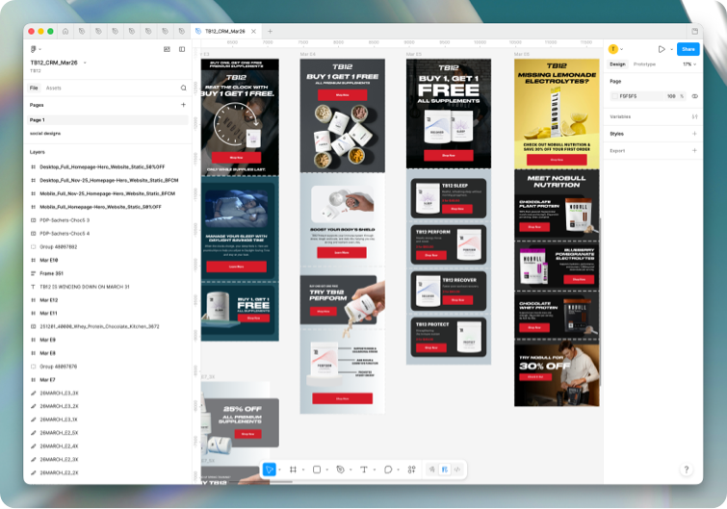Switch to the Assets tab
This screenshot has width=727, height=509.
53,88
